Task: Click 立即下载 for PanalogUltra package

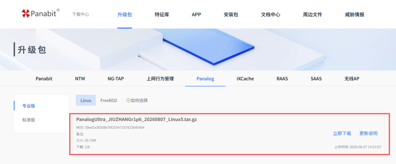Action: point(342,133)
